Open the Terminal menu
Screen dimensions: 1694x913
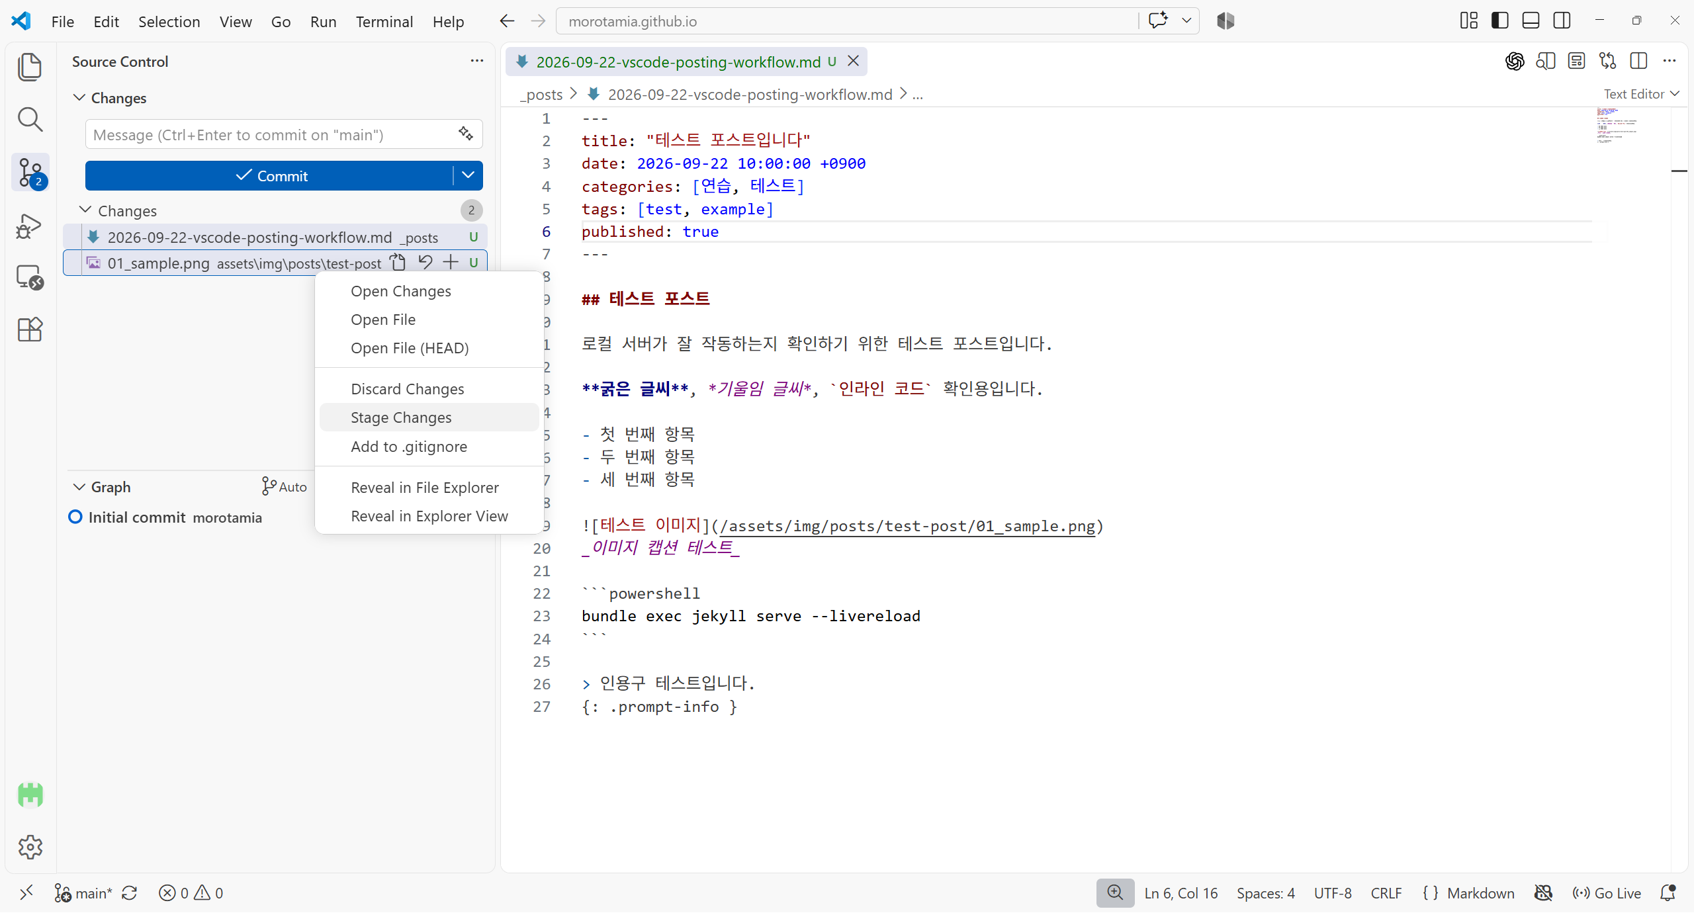(384, 21)
